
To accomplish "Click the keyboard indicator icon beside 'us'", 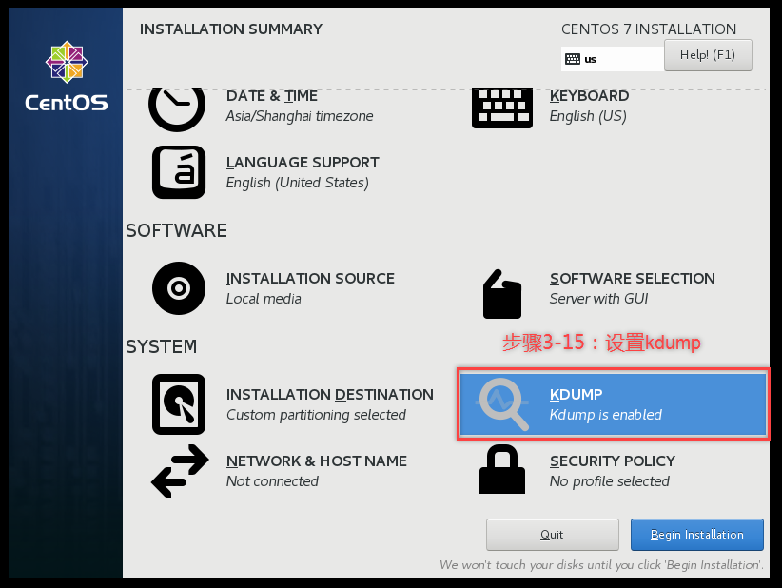I will (x=573, y=59).
